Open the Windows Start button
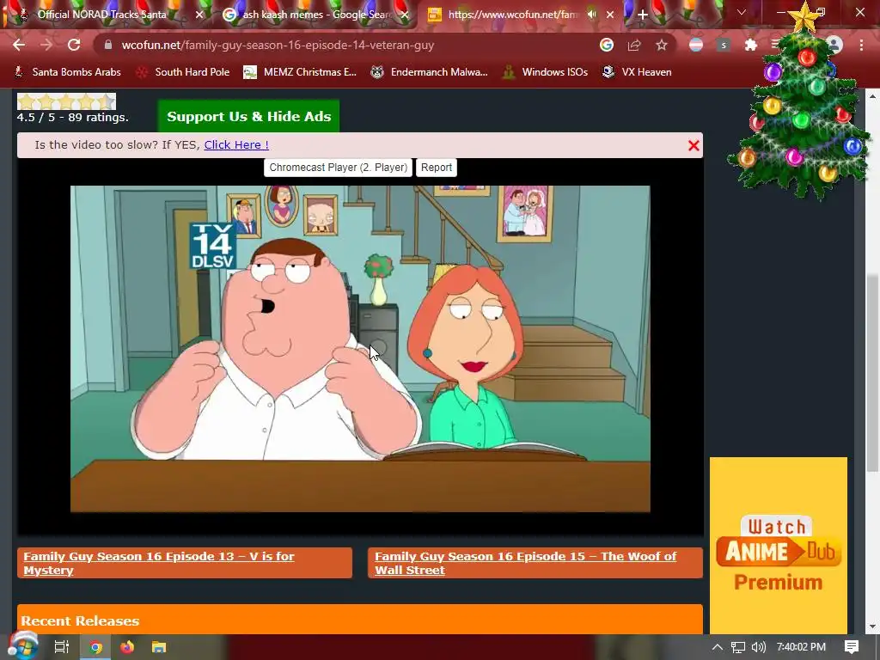This screenshot has width=880, height=660. (22, 646)
